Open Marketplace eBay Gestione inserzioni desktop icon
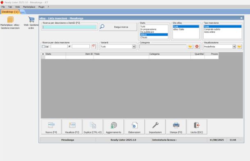 pos(10,23)
